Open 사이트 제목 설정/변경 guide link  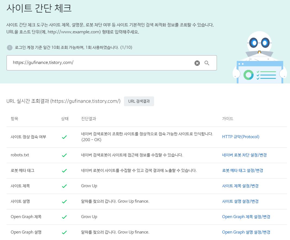point(240,186)
